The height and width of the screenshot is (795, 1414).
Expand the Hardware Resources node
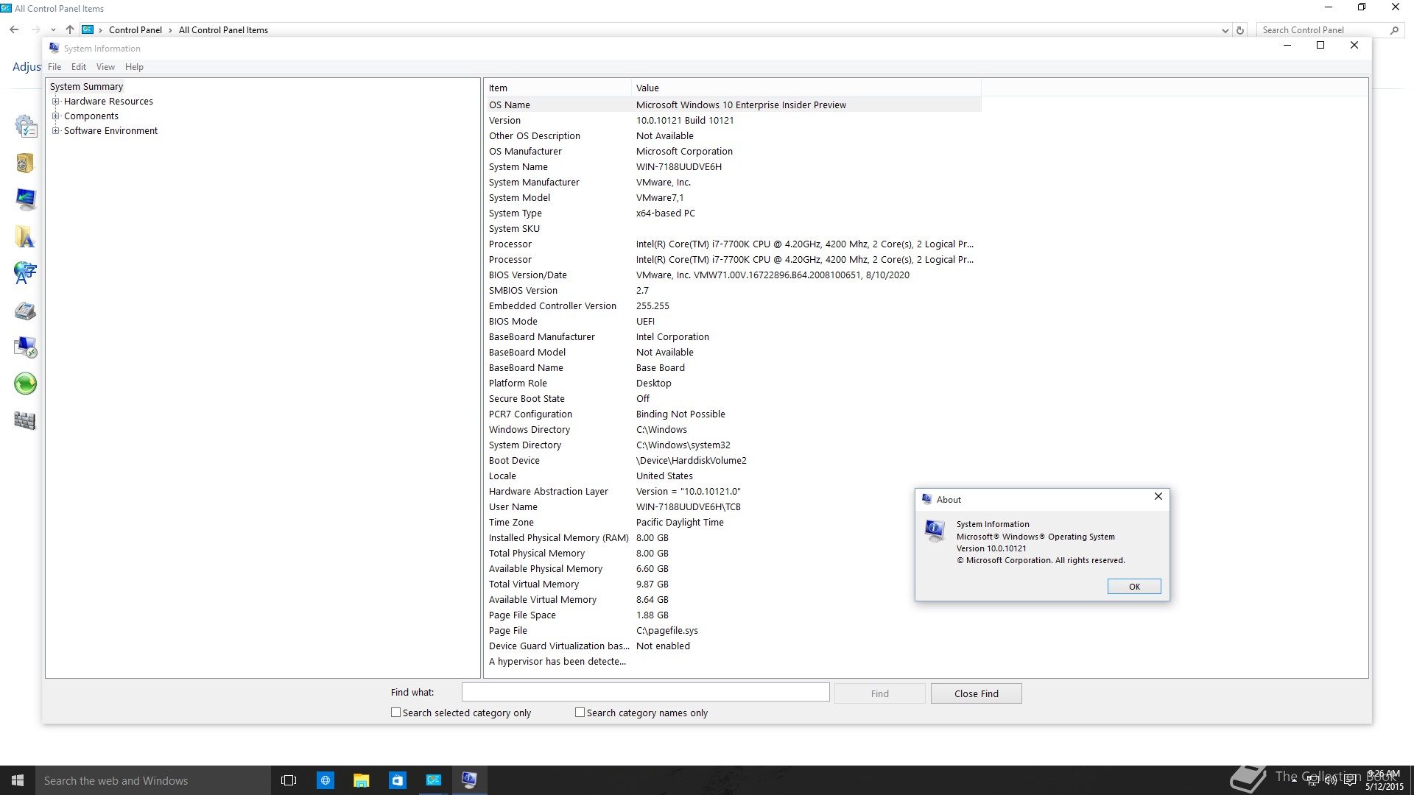coord(55,101)
